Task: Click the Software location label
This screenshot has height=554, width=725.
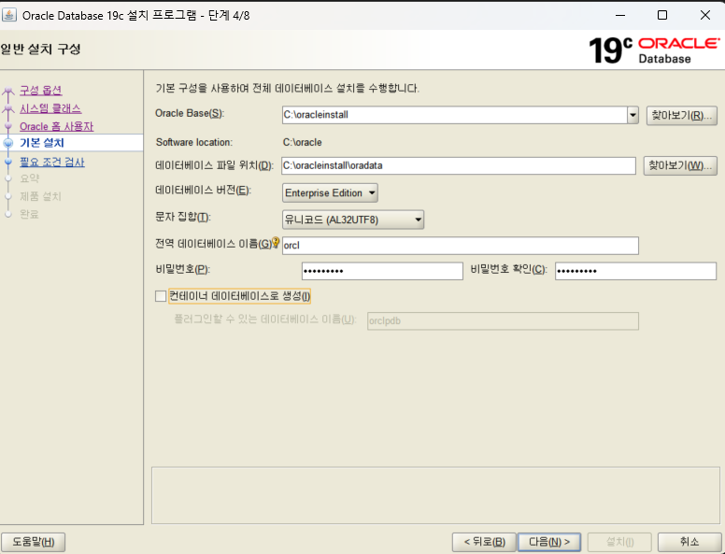Action: pos(194,142)
